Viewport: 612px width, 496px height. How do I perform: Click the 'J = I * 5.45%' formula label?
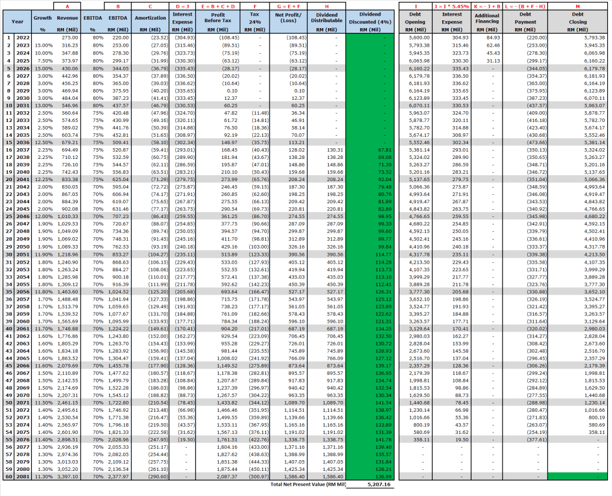[452, 5]
